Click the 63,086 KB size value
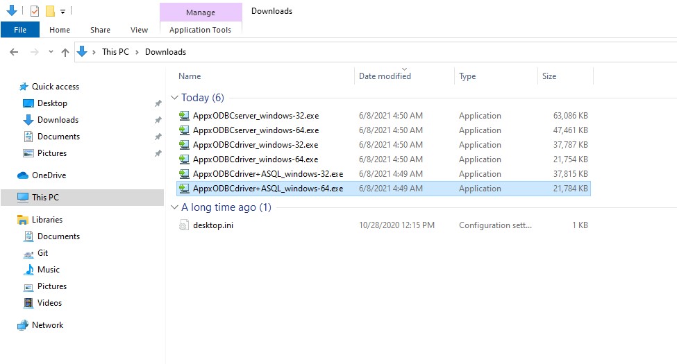The height and width of the screenshot is (364, 677). pyautogui.click(x=570, y=116)
